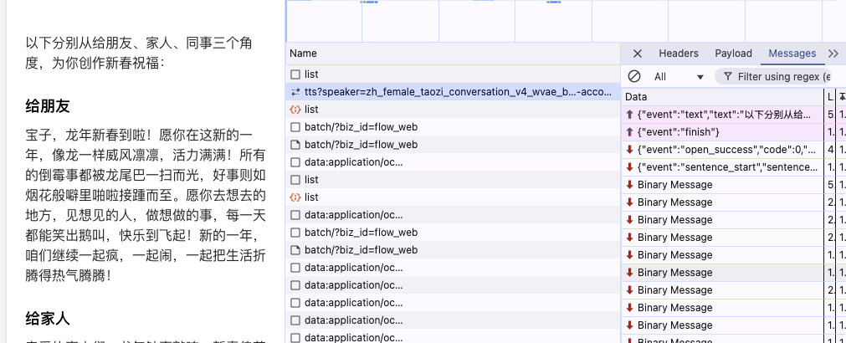Select the {"event":"finish"} message row
This screenshot has height=343, width=846.
[x=723, y=132]
